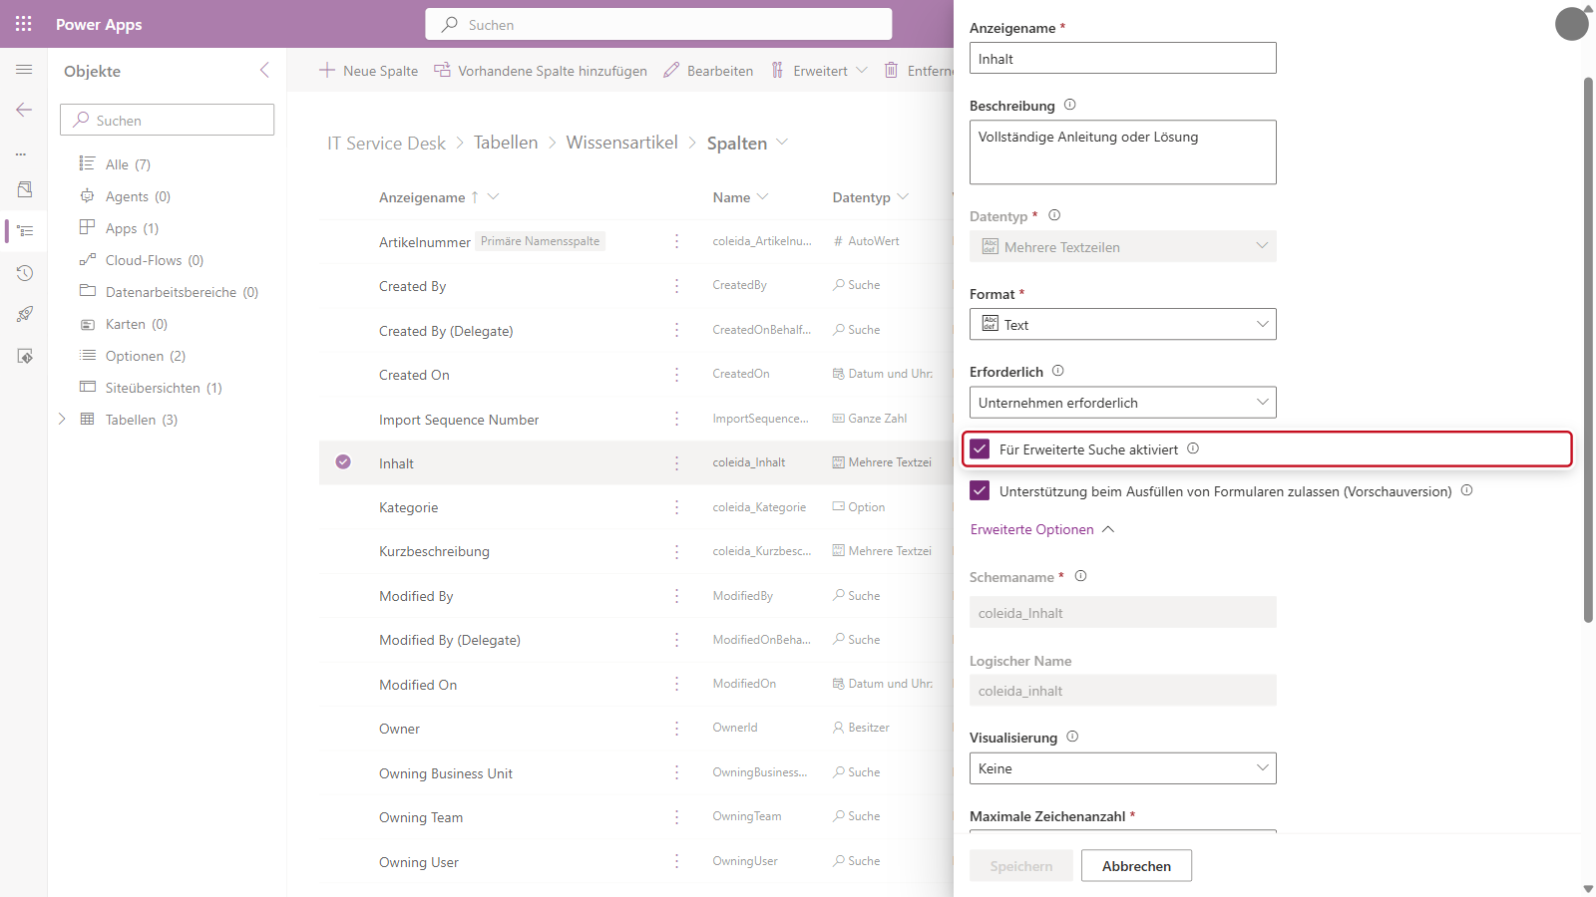Open row options for Inhalt column
Viewport: 1596px width, 897px height.
(x=676, y=462)
